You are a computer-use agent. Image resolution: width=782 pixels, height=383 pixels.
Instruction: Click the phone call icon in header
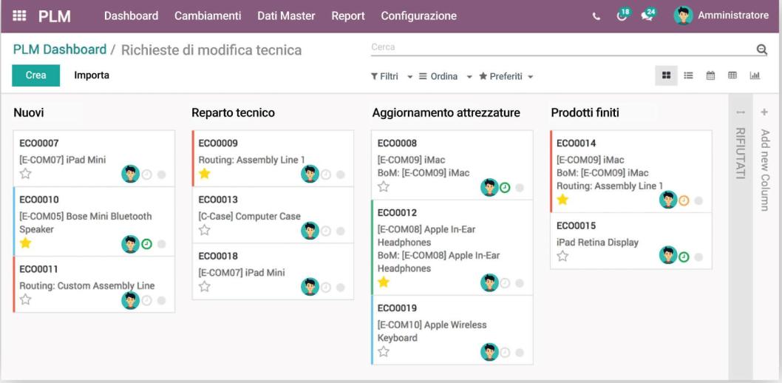pos(596,16)
